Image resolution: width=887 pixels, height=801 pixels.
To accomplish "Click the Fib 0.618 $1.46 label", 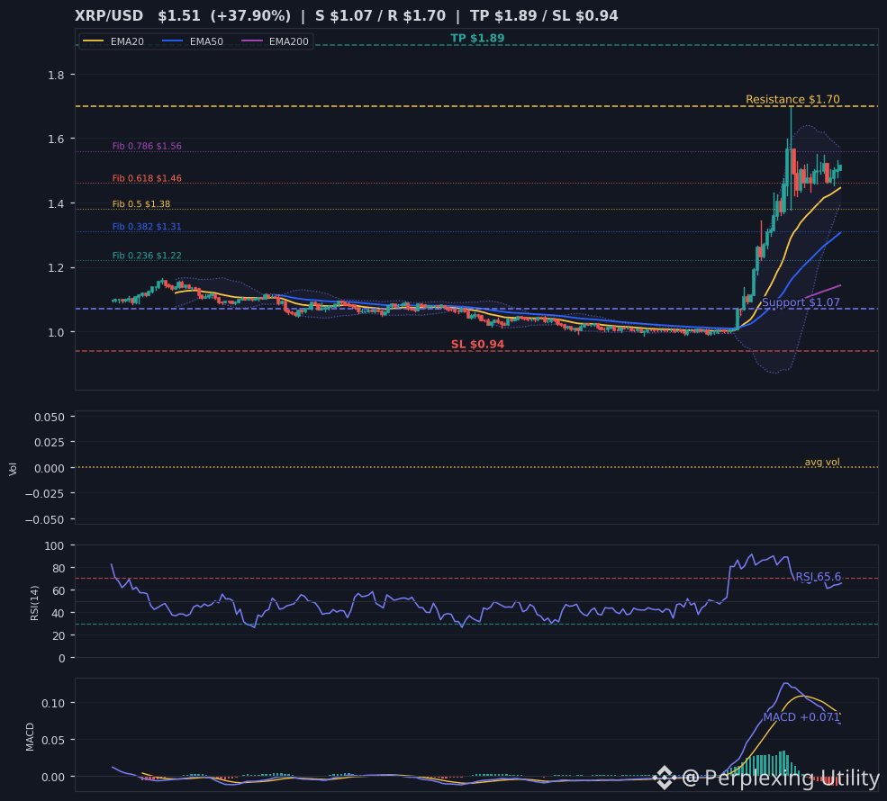I will click(147, 178).
